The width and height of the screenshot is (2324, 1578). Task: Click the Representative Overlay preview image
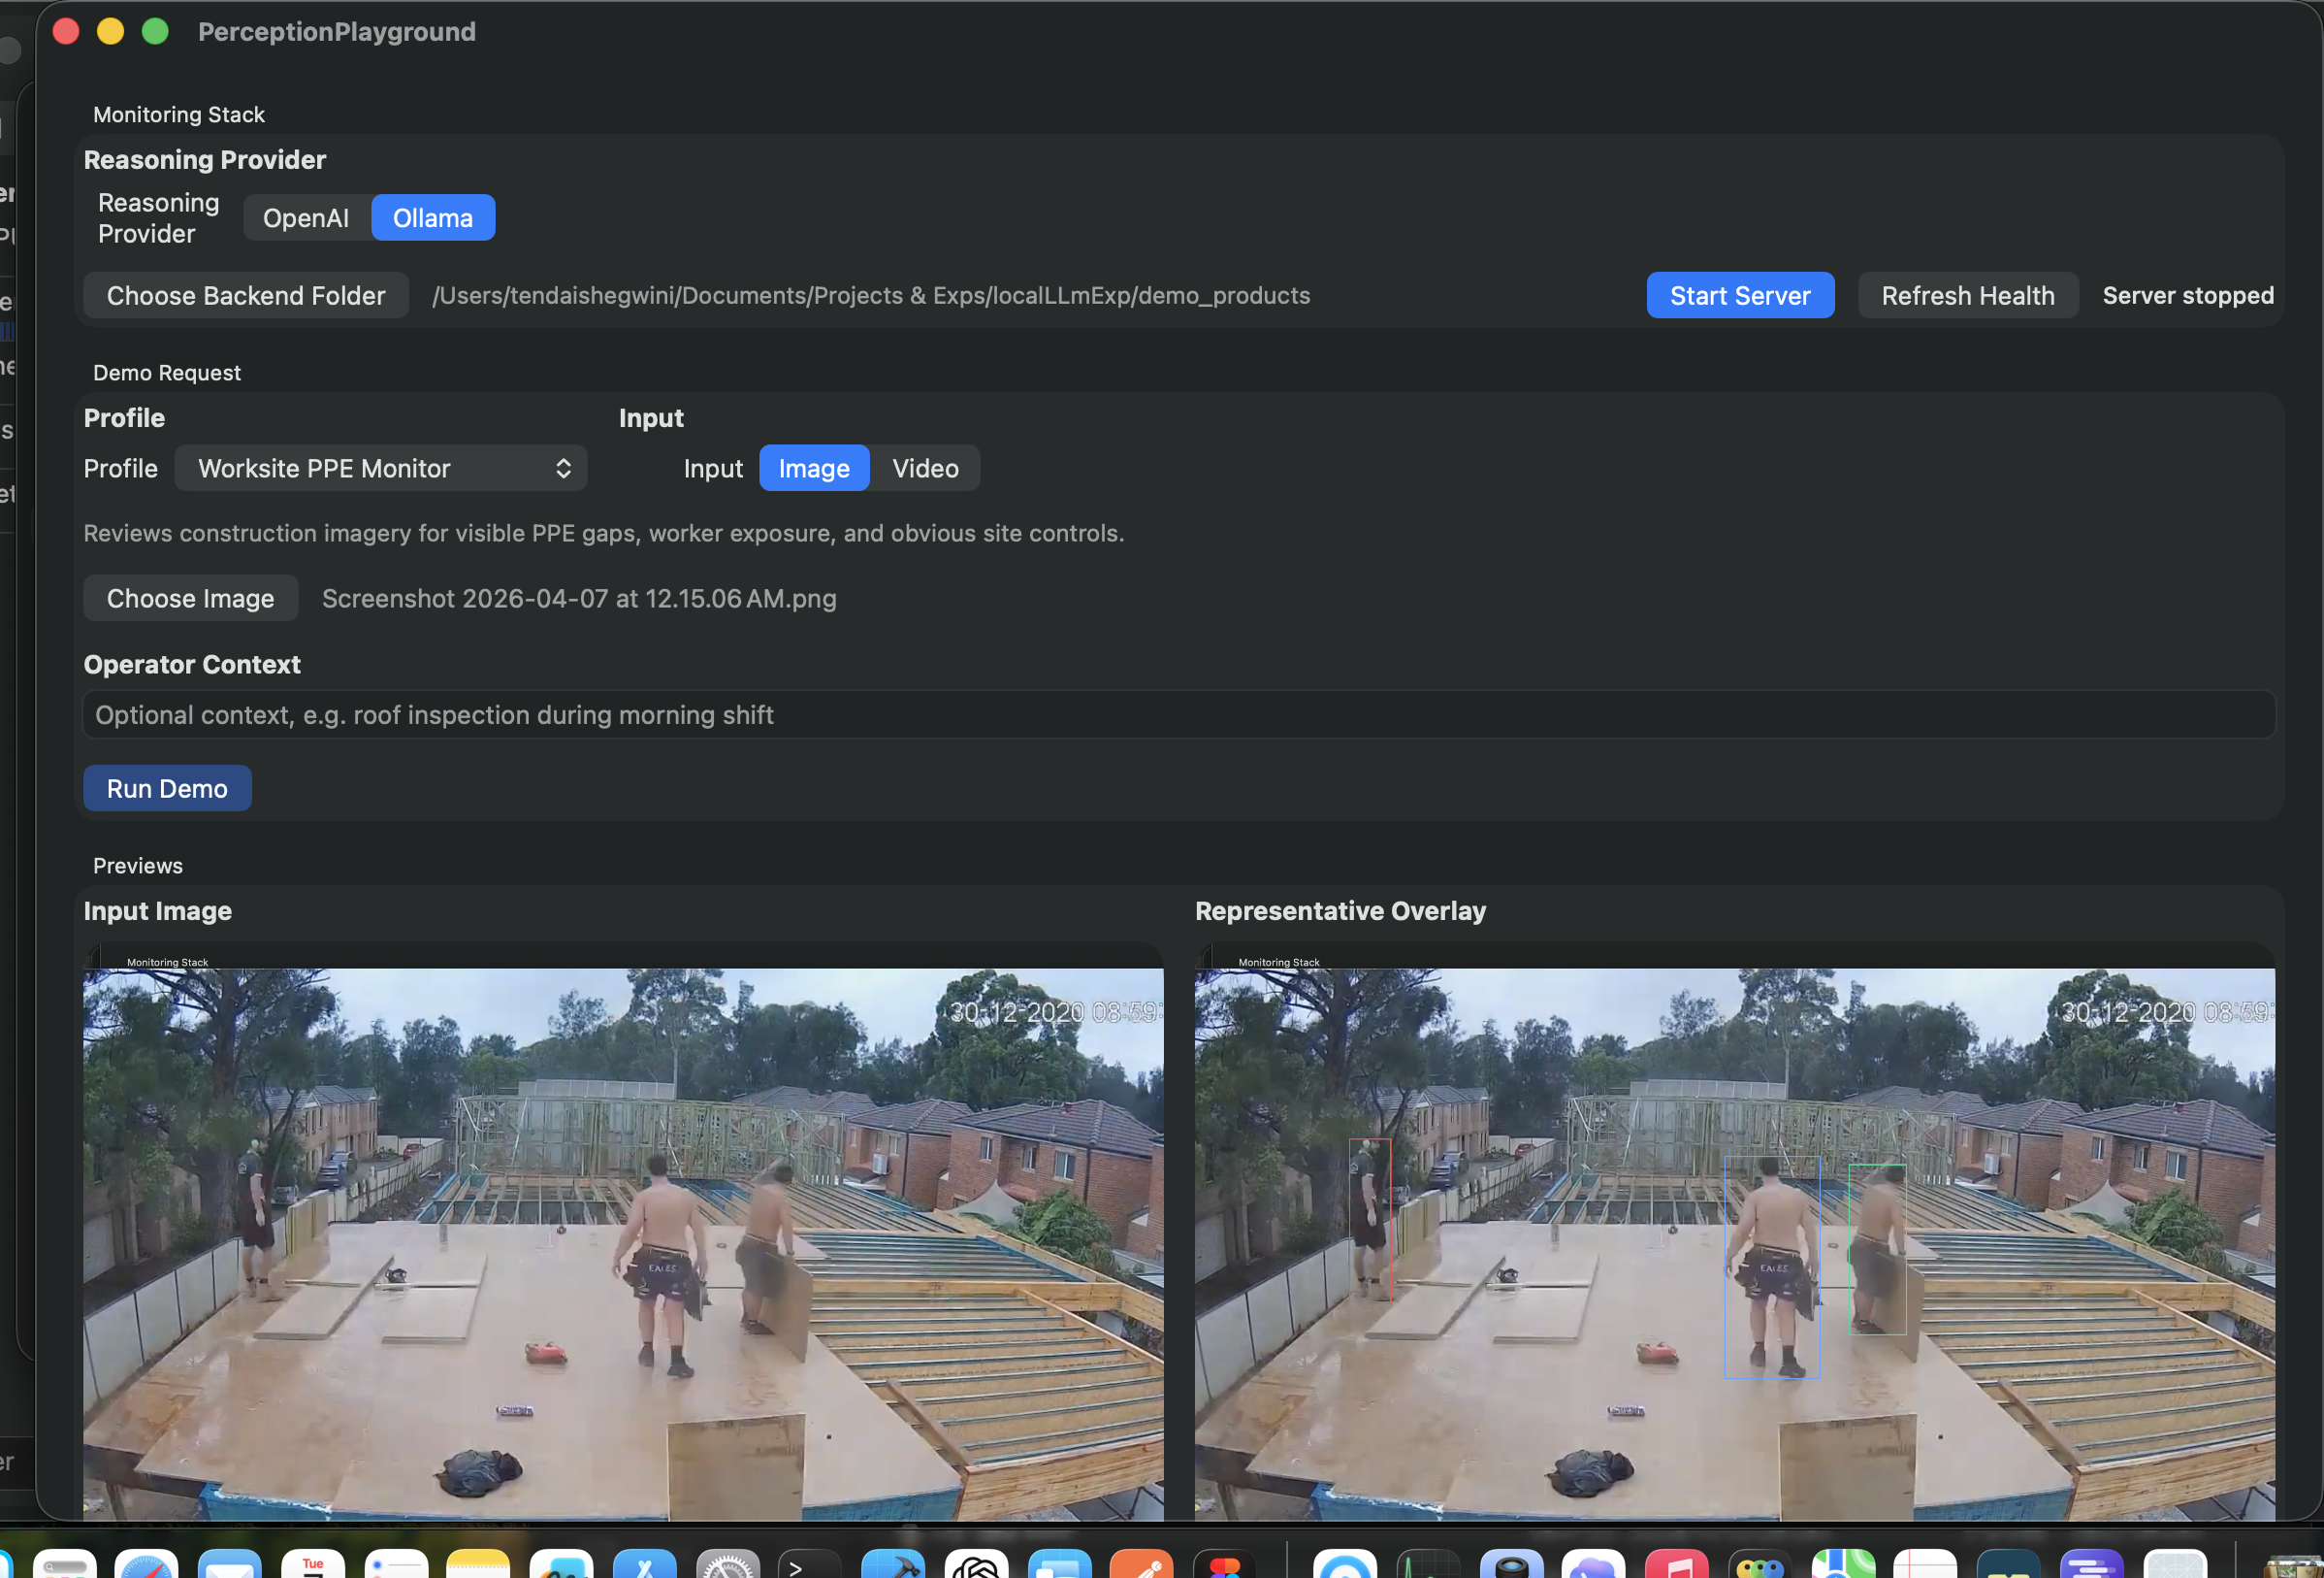[x=1734, y=1241]
